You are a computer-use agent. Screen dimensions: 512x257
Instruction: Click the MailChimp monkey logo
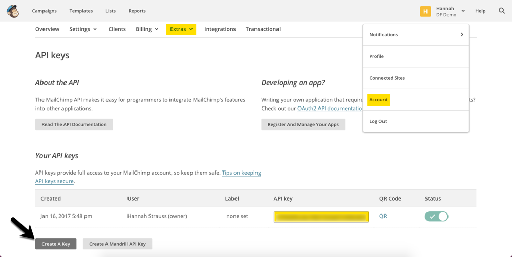pos(13,11)
